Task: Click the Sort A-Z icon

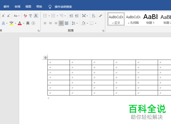Action: click(94, 16)
